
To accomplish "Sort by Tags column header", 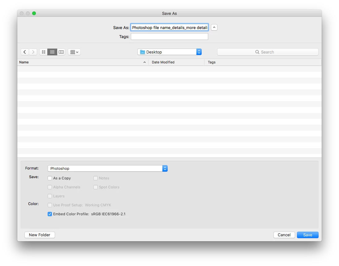I will (x=263, y=62).
